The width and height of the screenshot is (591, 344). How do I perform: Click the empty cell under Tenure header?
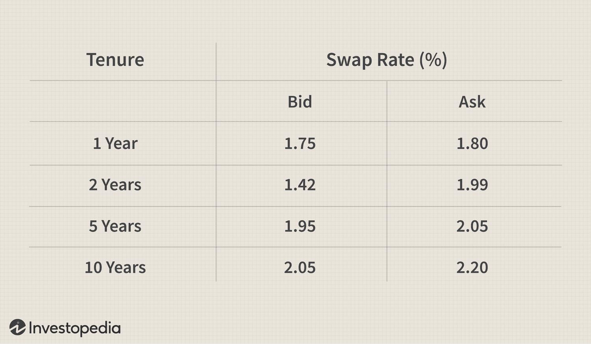123,101
